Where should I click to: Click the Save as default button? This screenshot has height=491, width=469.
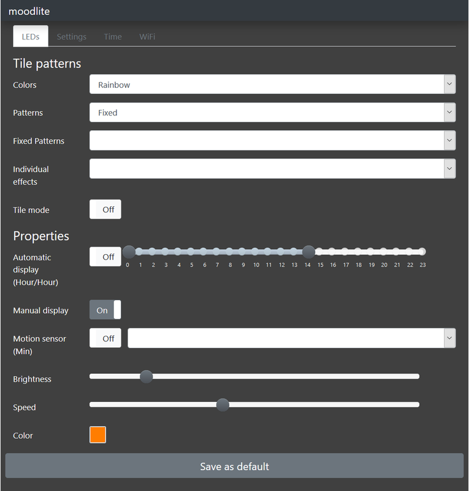[x=234, y=466]
